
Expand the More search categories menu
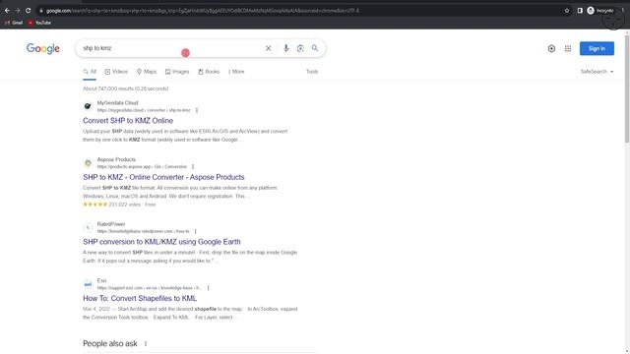(x=236, y=72)
